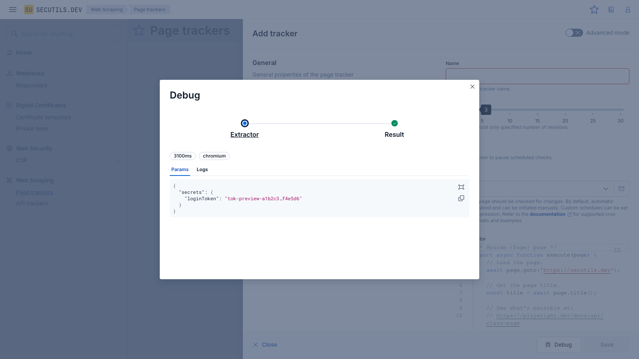The image size is (639, 359).
Task: Open the user account icon
Action: pos(628,10)
